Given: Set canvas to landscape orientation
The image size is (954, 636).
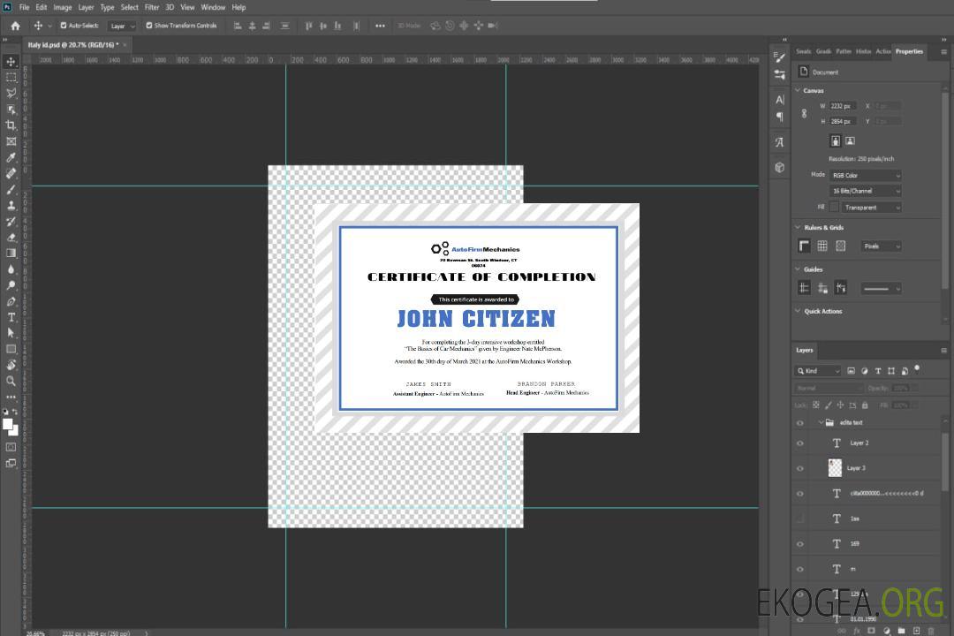Looking at the screenshot, I should [x=850, y=140].
